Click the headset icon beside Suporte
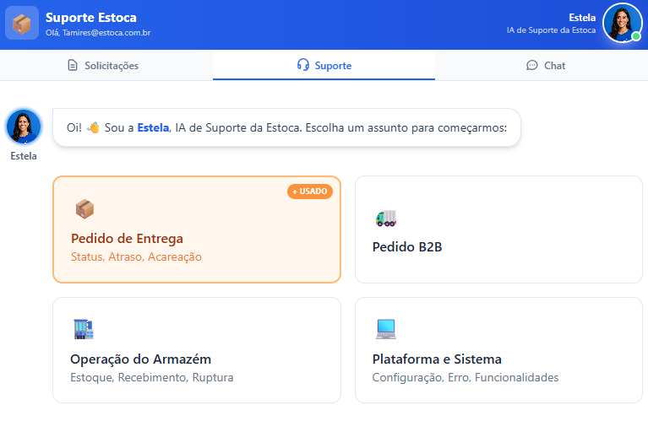This screenshot has width=648, height=432. pyautogui.click(x=303, y=66)
